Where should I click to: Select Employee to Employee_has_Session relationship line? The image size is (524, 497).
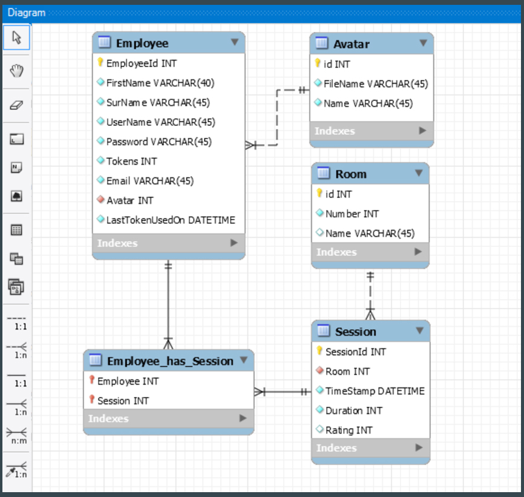point(168,304)
